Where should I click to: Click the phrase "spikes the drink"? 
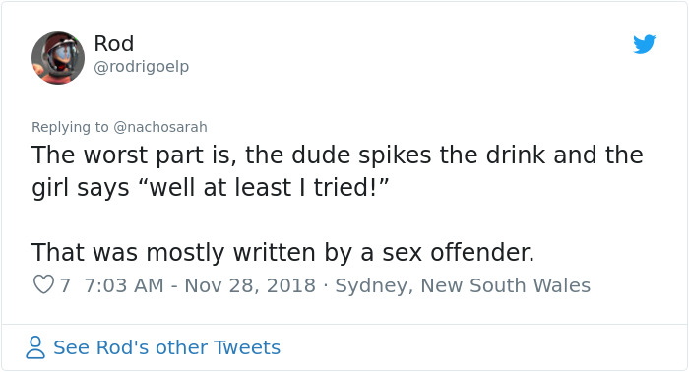(452, 155)
